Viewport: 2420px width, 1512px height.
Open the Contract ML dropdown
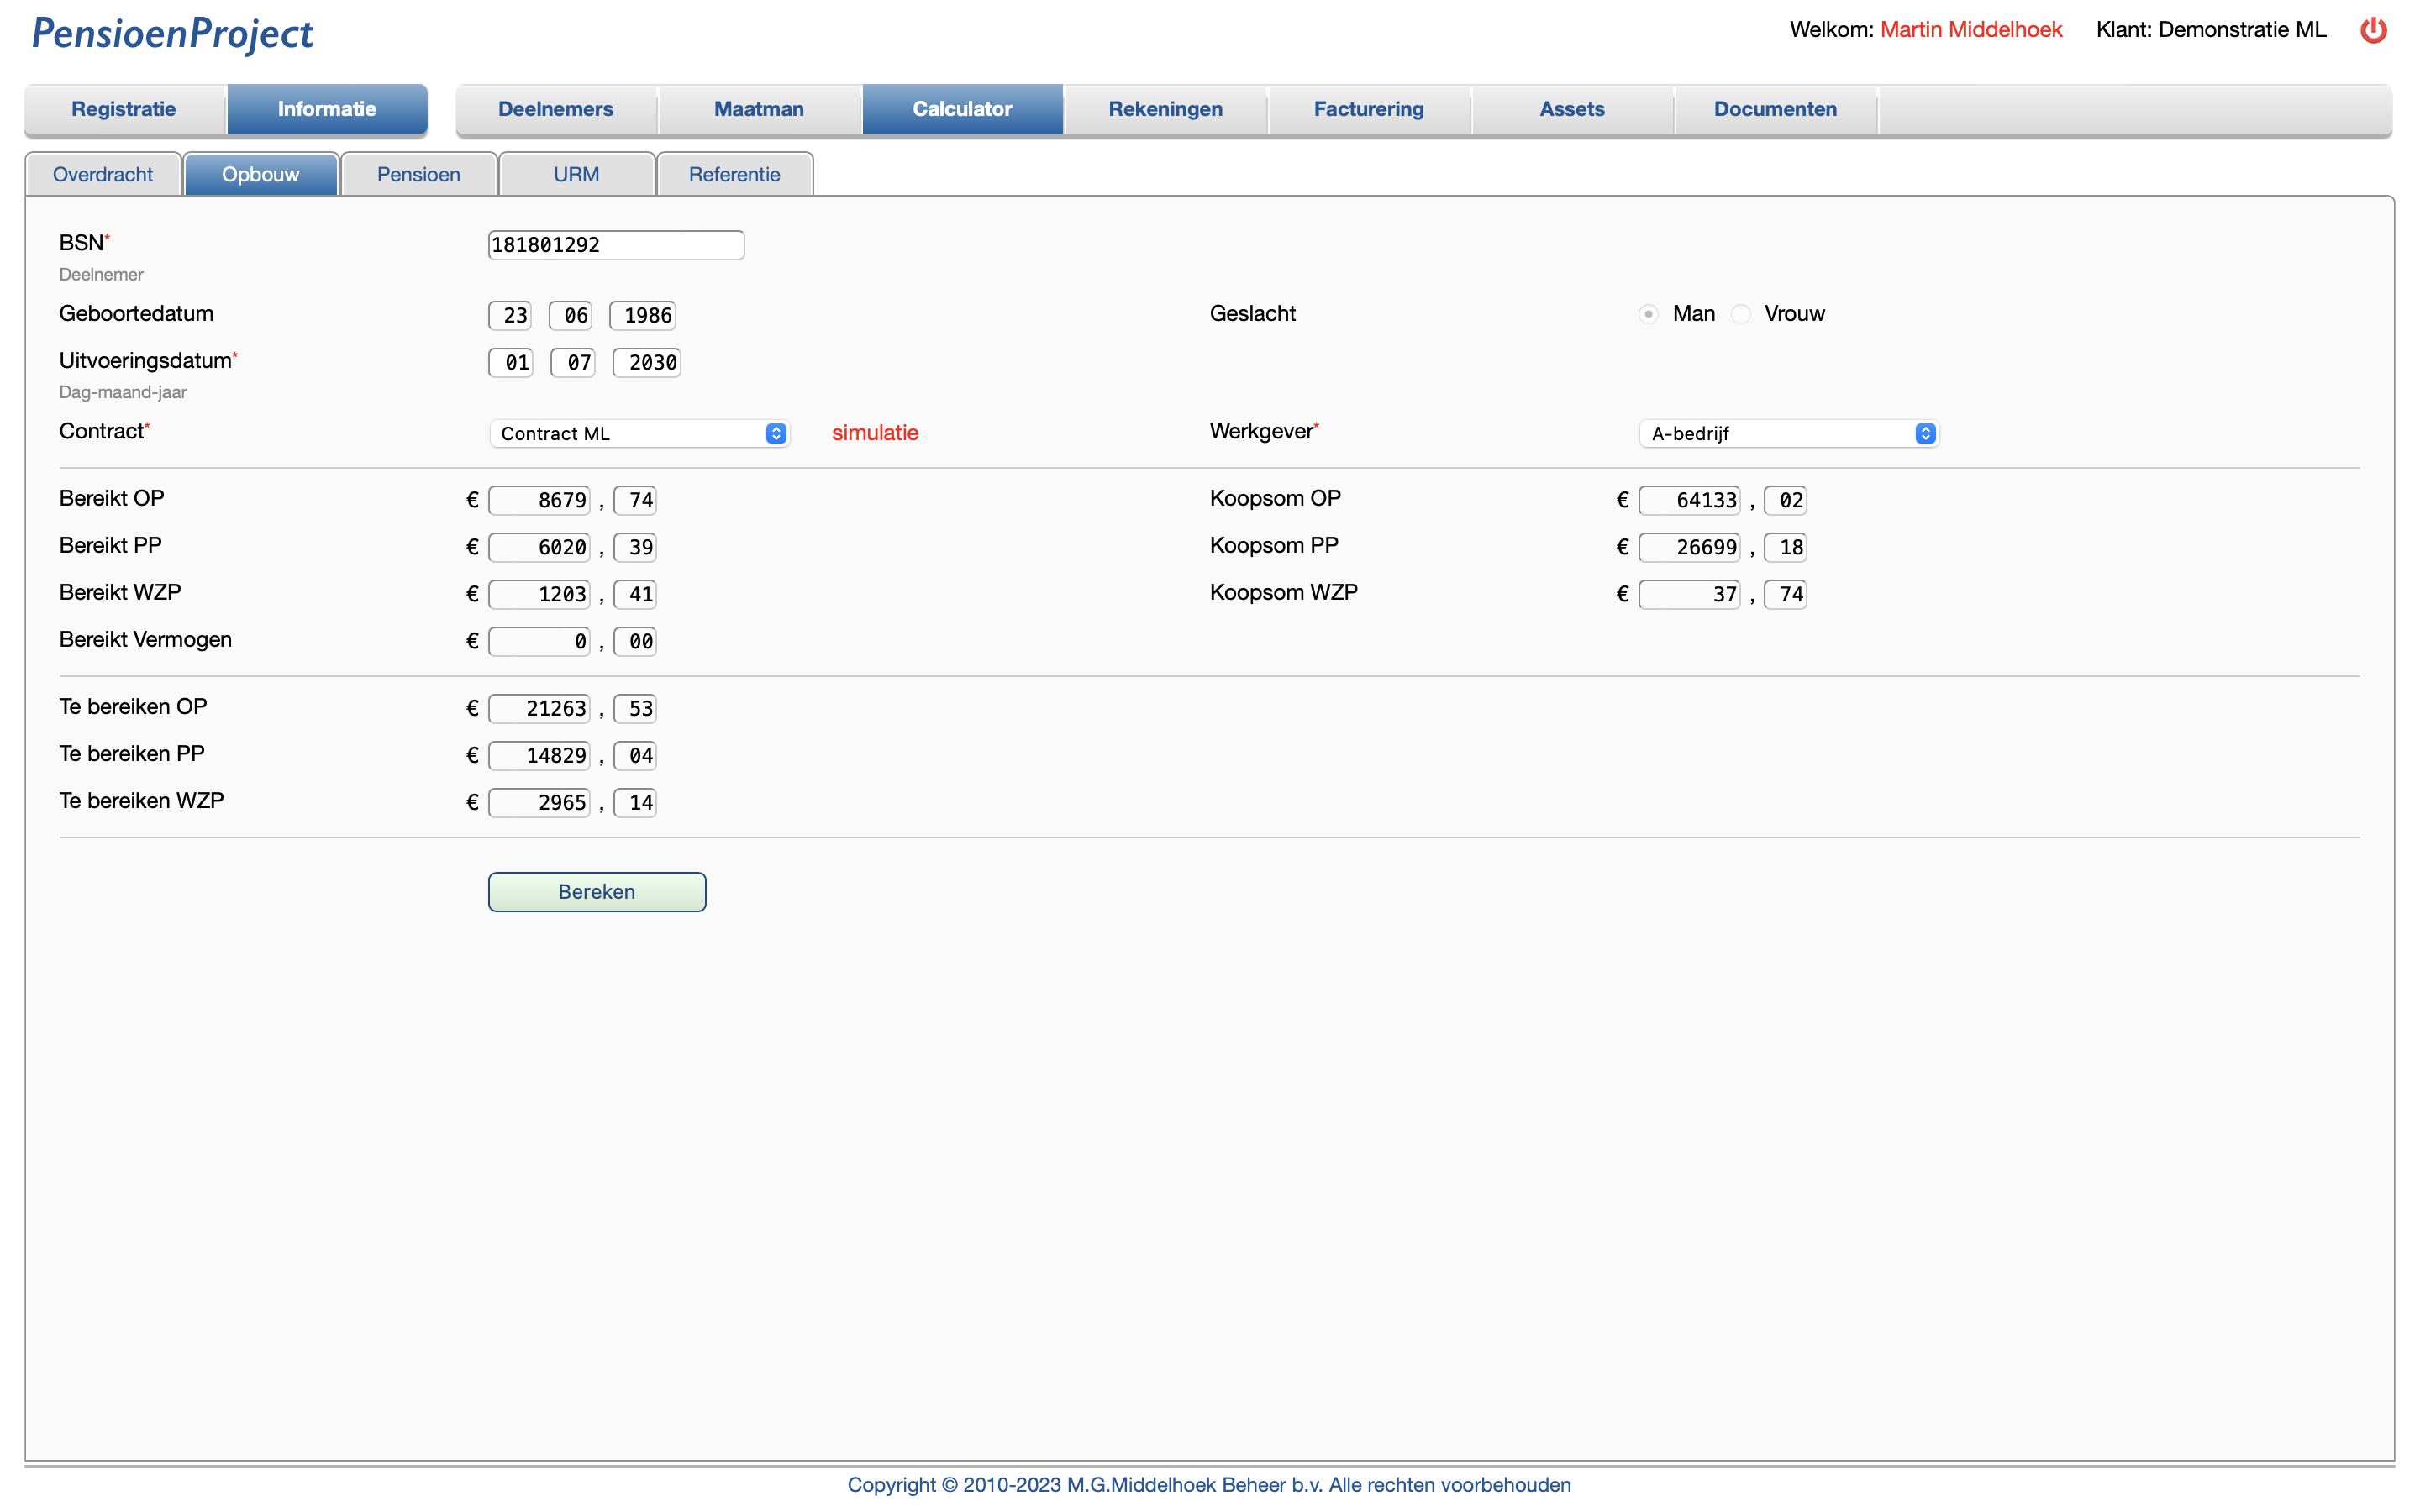[639, 433]
